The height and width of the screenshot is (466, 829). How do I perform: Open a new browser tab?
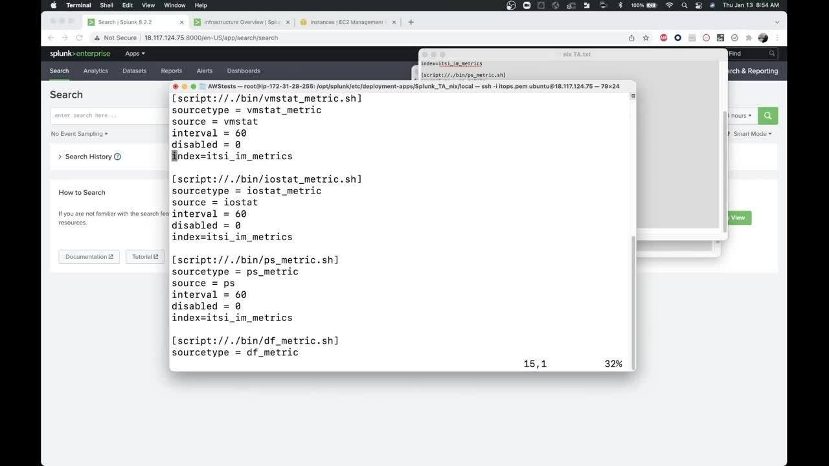coord(411,22)
